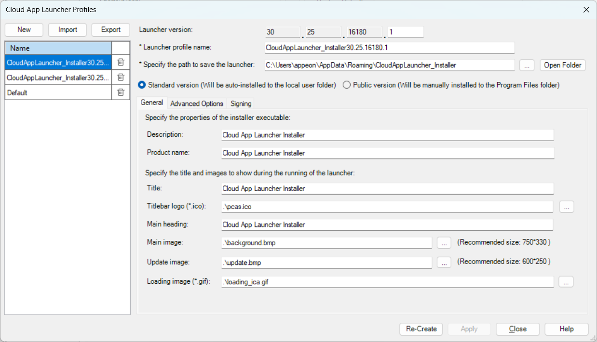Click trash icon for second profile row

click(121, 77)
